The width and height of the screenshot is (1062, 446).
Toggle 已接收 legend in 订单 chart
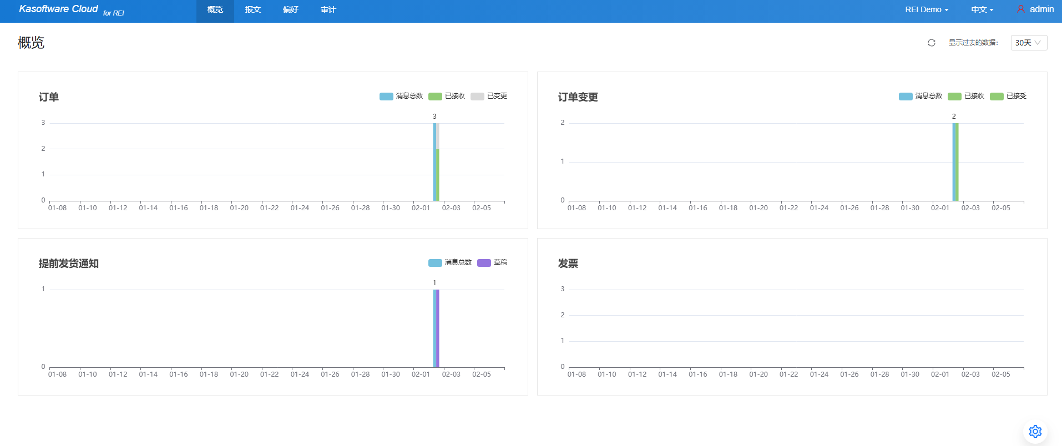point(447,96)
